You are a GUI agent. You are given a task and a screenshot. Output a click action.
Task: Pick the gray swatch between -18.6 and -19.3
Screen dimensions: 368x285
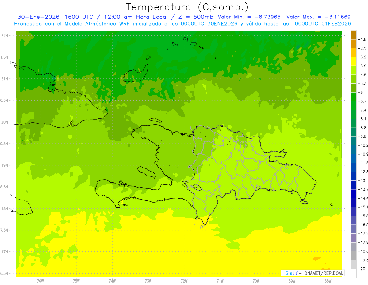coord(354,256)
